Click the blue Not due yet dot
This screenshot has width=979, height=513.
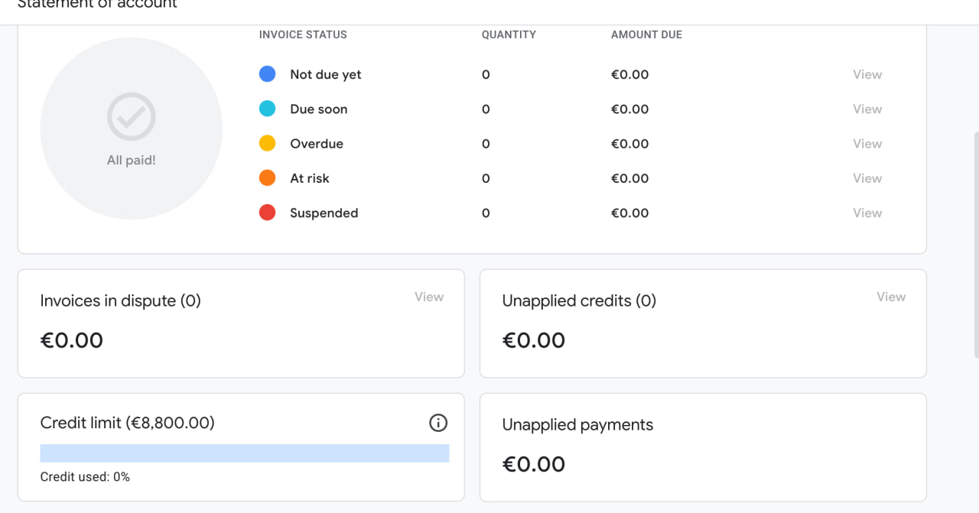click(x=268, y=74)
